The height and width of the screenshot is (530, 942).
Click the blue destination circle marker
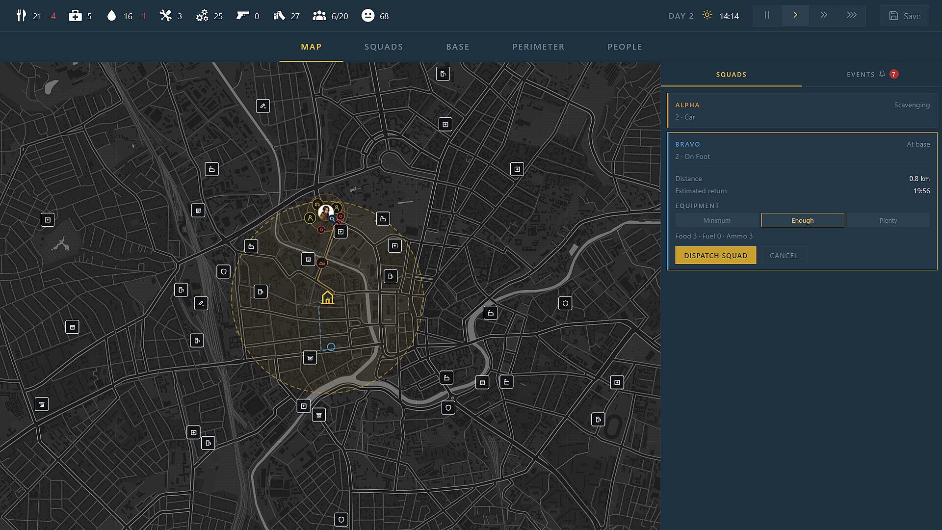coord(331,347)
